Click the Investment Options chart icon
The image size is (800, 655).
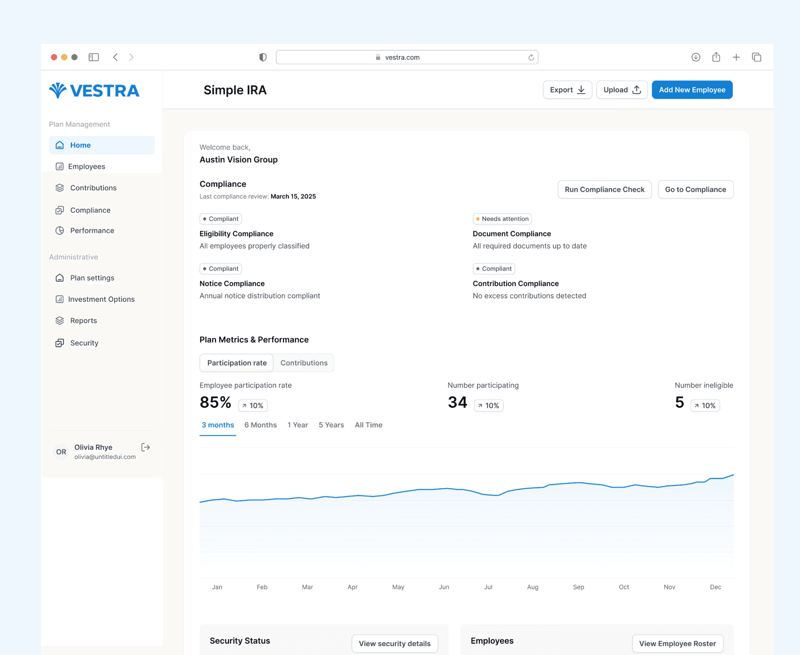click(60, 299)
